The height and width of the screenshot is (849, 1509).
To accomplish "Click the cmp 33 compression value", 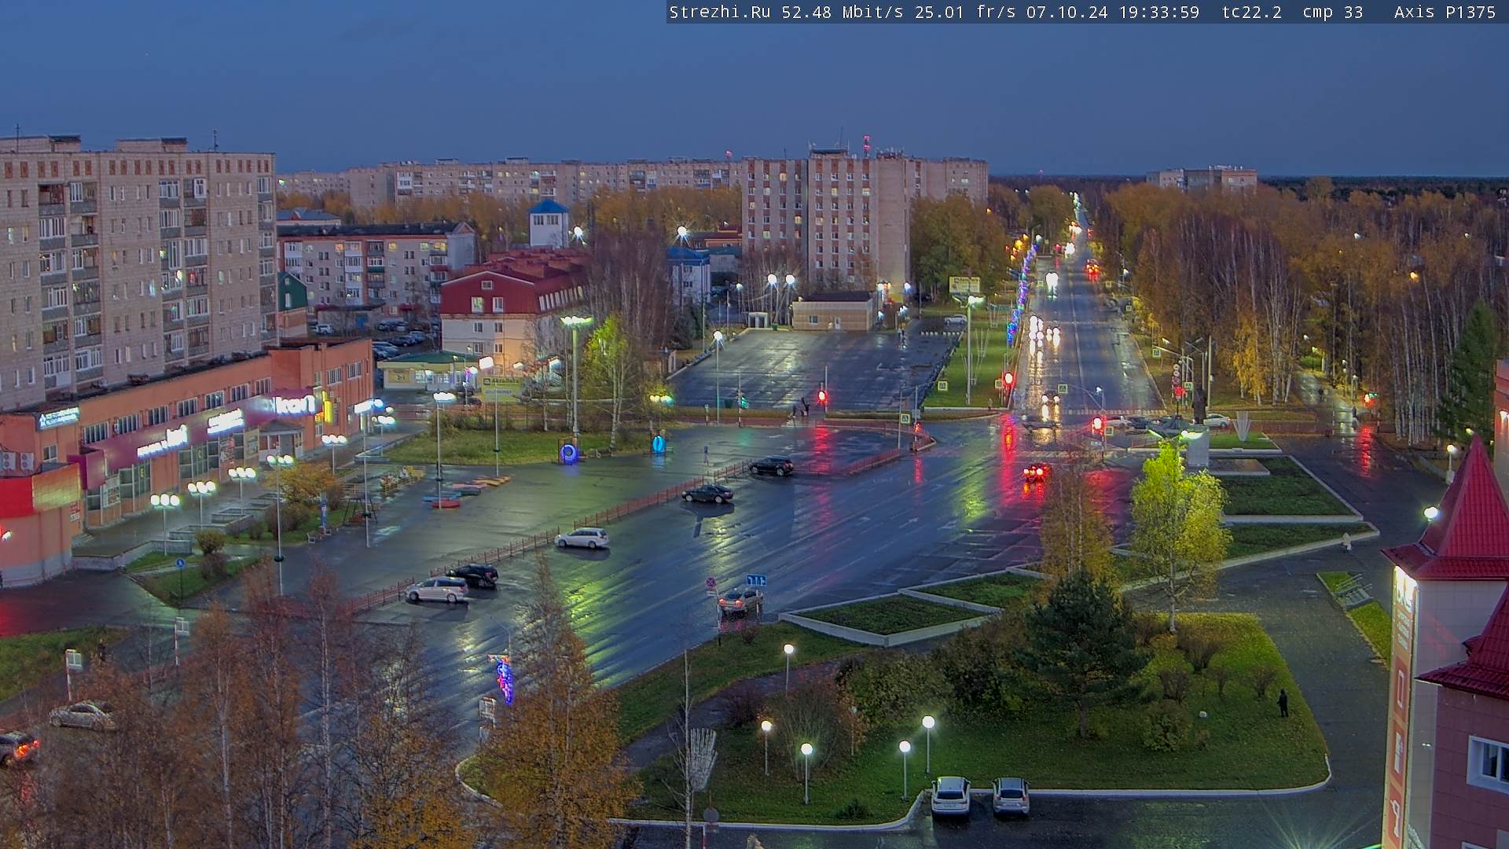I will [x=1332, y=12].
